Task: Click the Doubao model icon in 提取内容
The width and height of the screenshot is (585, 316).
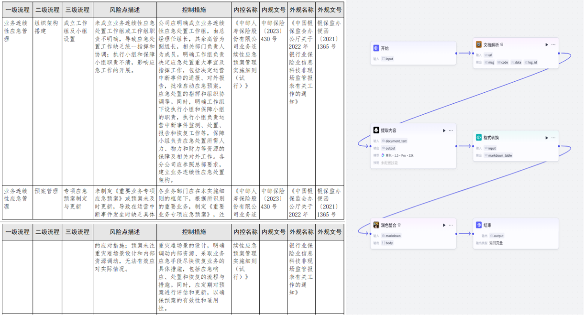Action: [383, 155]
